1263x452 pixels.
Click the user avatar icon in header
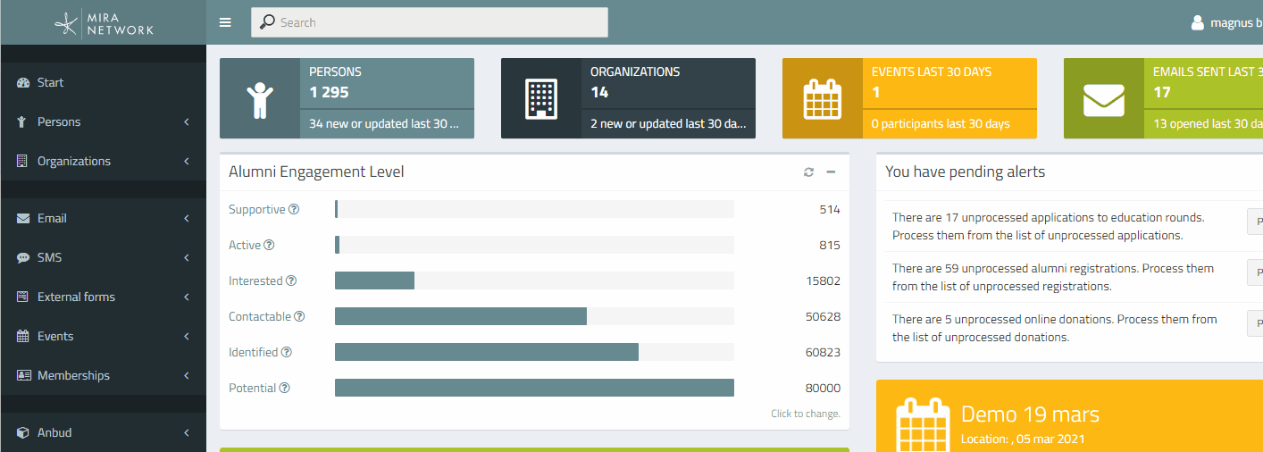click(x=1198, y=23)
